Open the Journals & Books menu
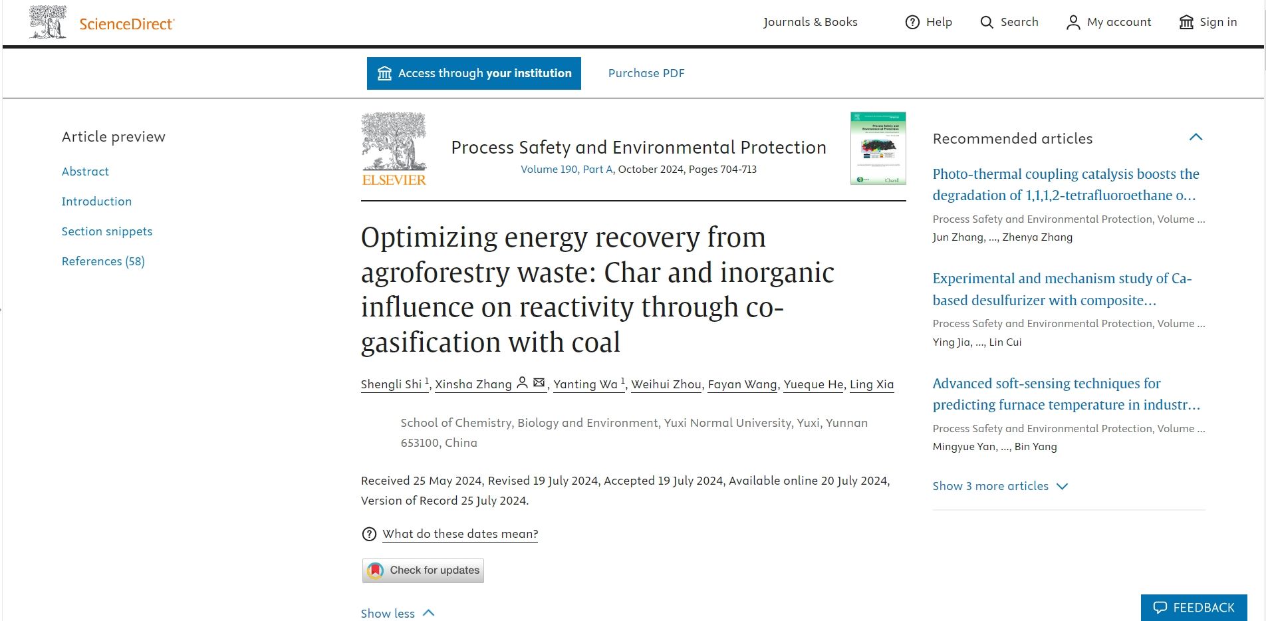This screenshot has height=621, width=1266. (810, 22)
